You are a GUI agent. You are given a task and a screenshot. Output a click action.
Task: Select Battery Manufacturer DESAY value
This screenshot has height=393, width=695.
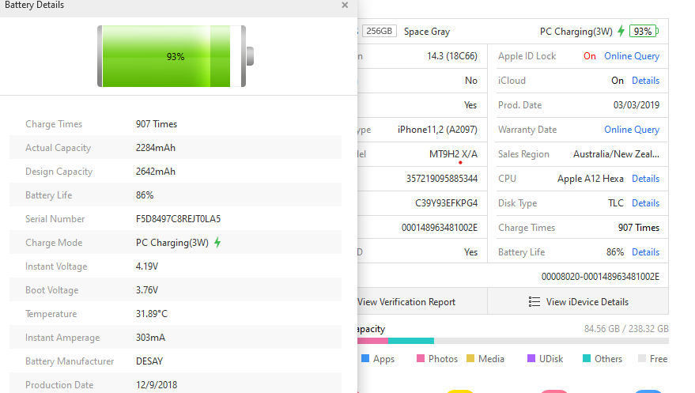click(149, 361)
